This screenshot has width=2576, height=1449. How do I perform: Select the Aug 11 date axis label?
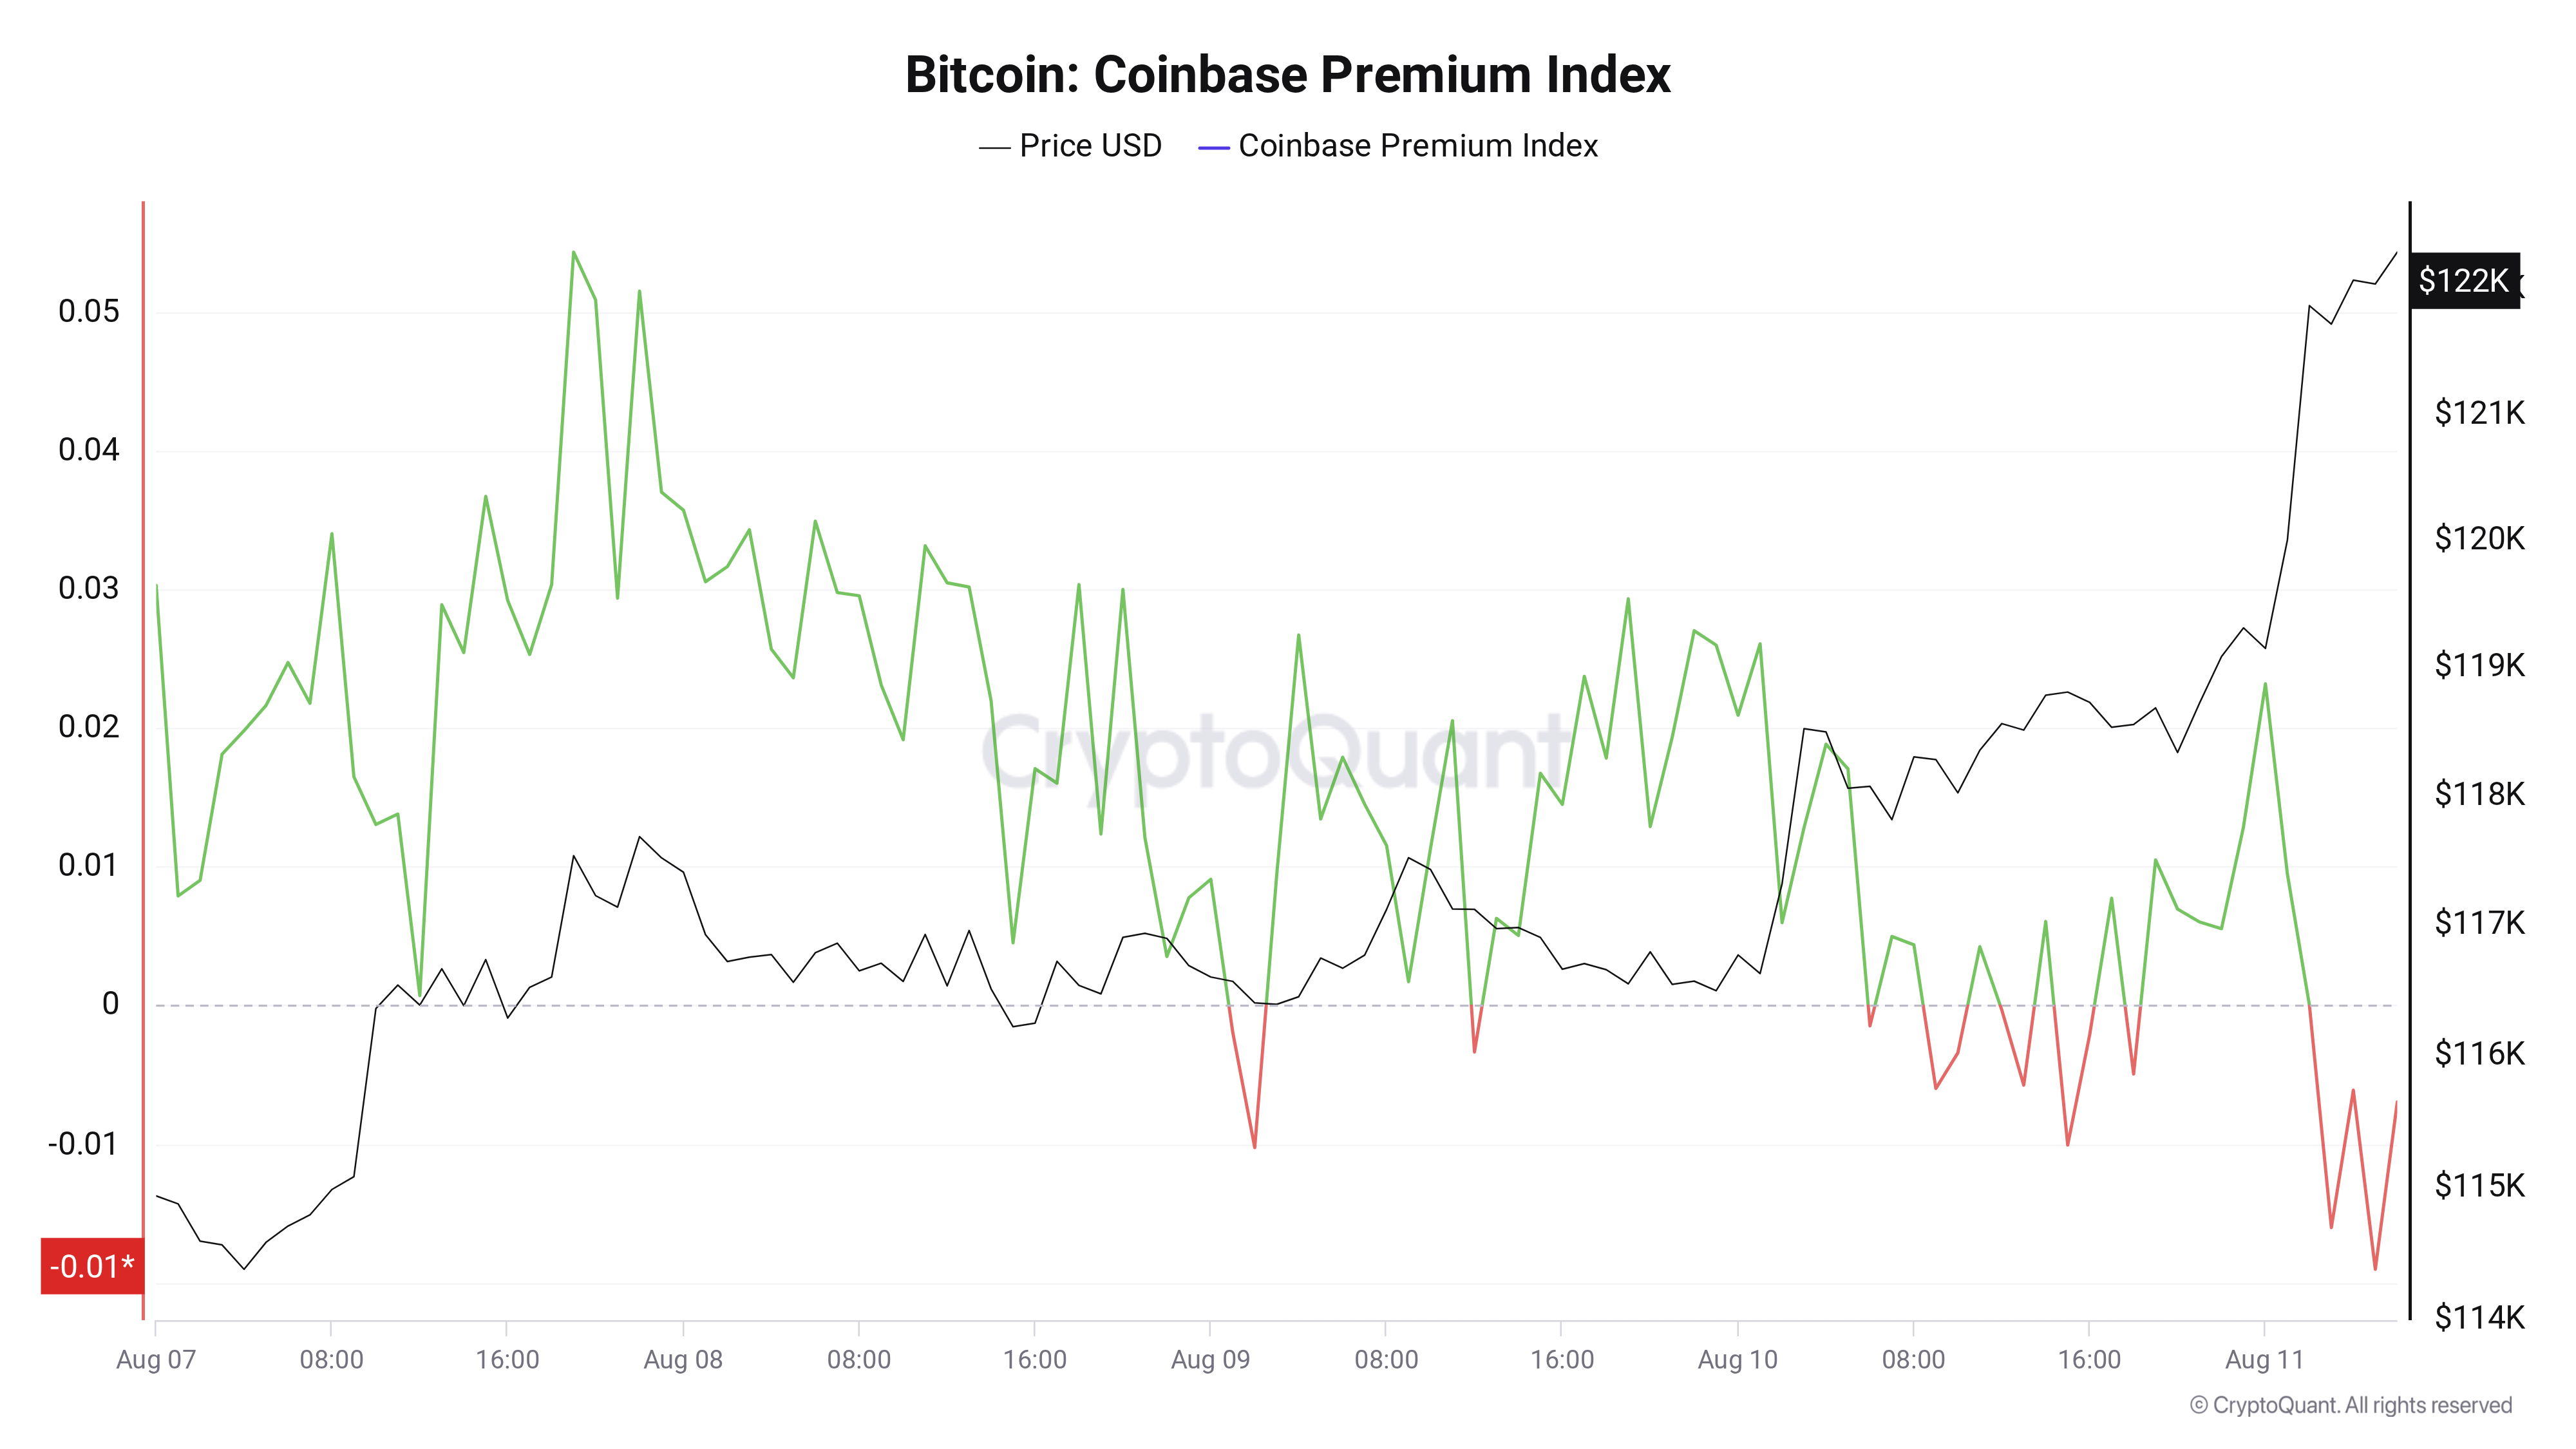[x=2264, y=1359]
